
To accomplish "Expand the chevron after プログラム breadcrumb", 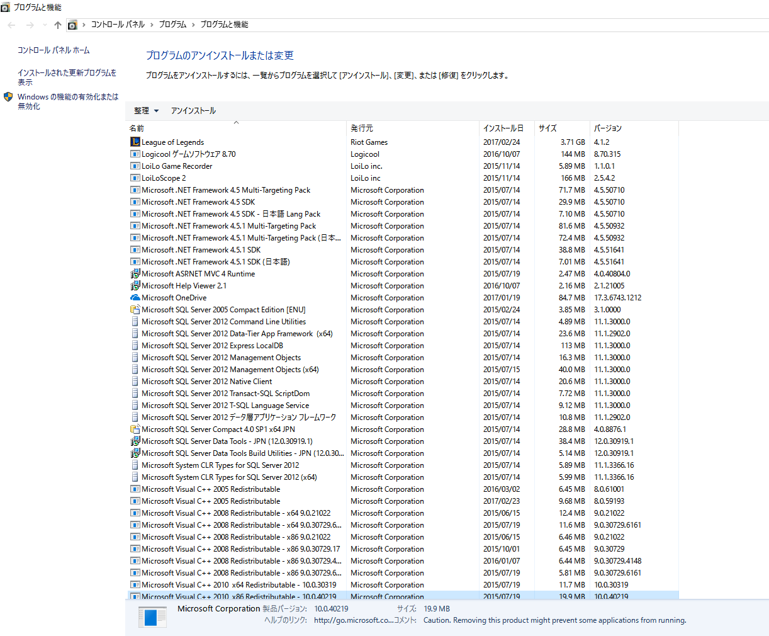I will click(193, 25).
